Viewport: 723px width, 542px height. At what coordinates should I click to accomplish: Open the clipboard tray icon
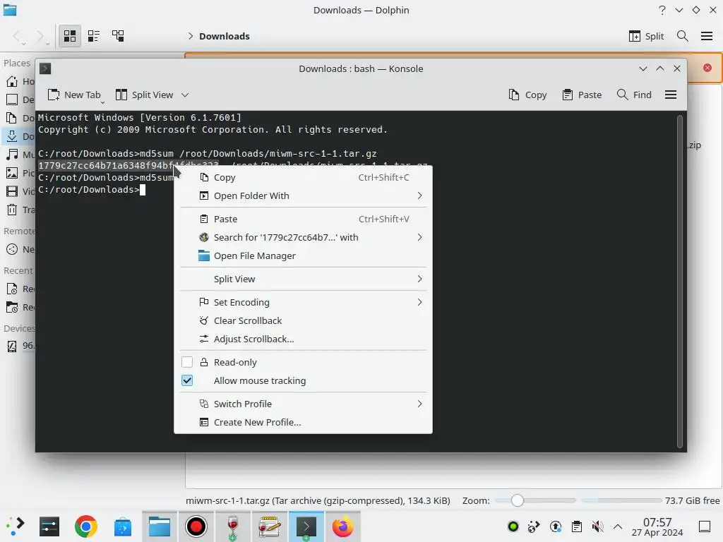pos(576,526)
